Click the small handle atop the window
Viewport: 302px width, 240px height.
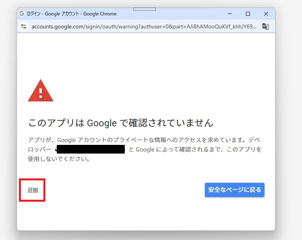click(x=144, y=9)
